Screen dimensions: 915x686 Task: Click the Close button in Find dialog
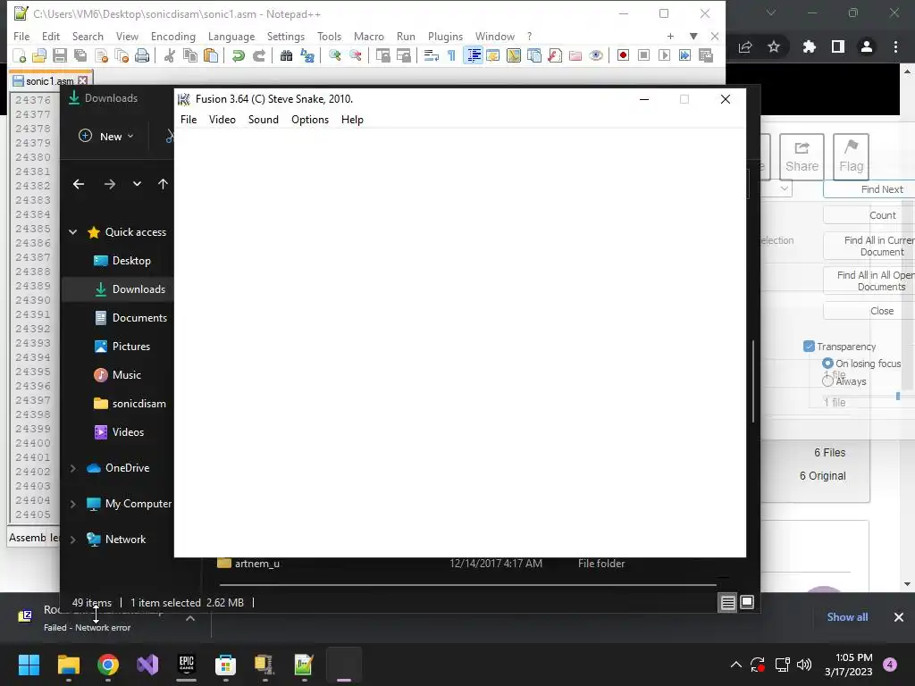pos(869,311)
